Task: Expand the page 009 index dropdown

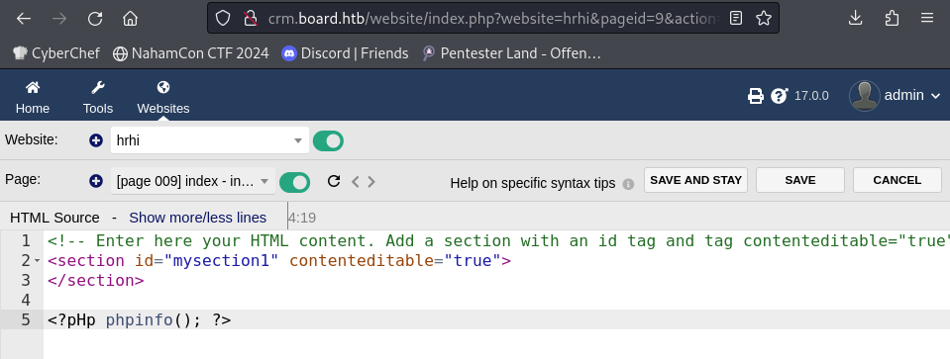Action: point(192,181)
